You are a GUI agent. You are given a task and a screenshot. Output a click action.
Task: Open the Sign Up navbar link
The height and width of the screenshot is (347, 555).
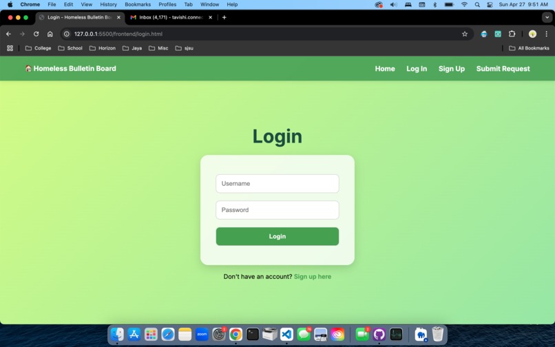(x=452, y=69)
